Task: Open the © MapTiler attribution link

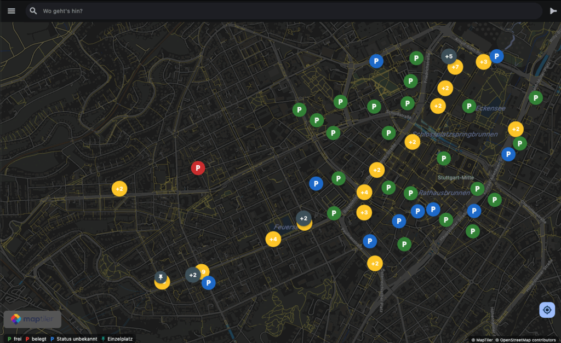Action: tap(481, 339)
